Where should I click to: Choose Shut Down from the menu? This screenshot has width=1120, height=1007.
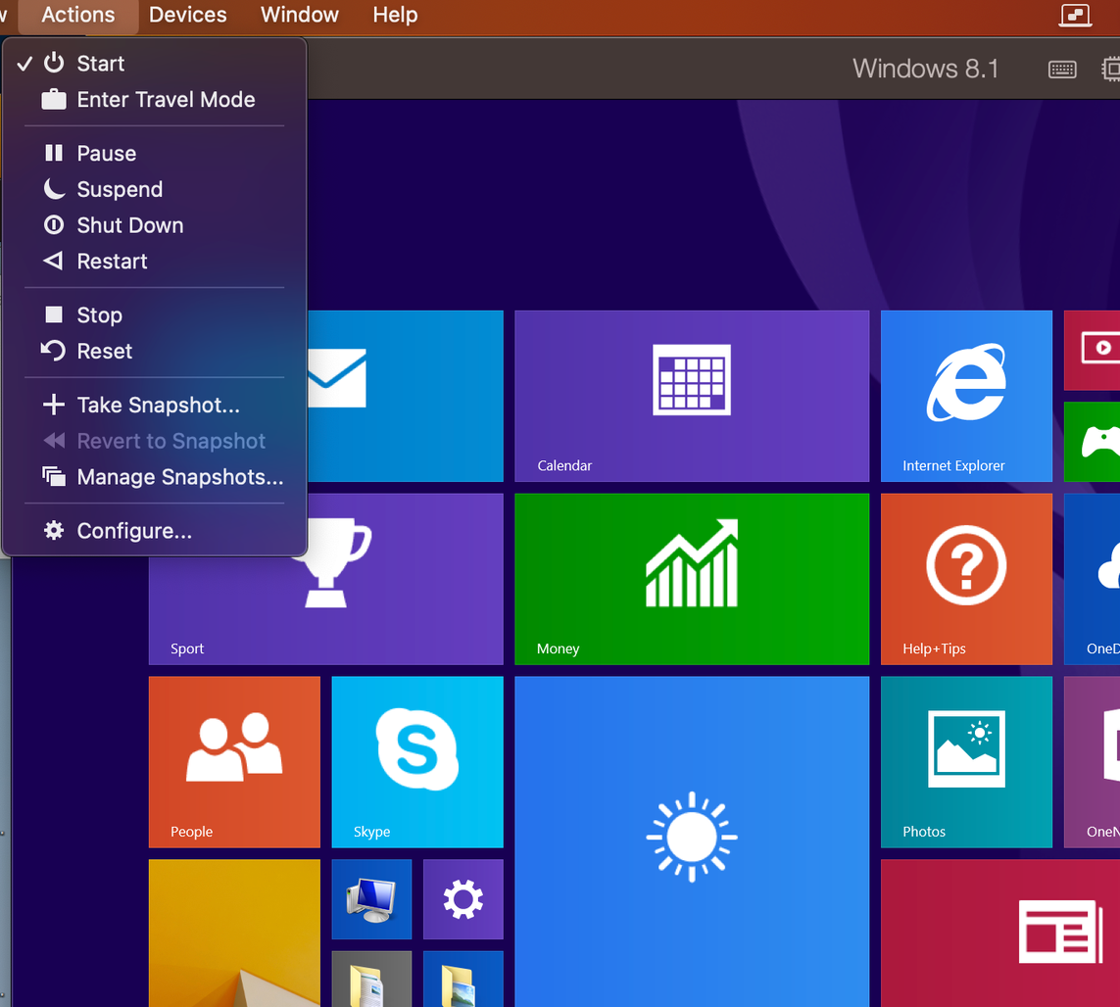coord(155,225)
